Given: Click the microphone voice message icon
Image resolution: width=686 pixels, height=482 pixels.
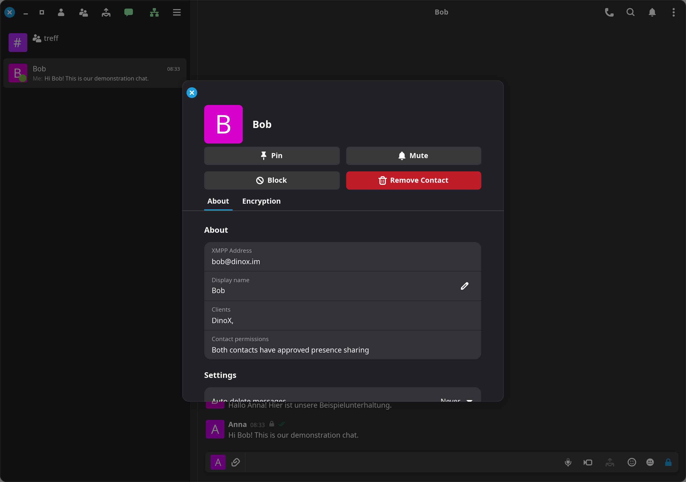Looking at the screenshot, I should pos(568,462).
